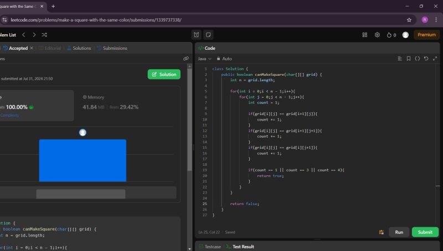Pick a random problem with shuffle icon
The image size is (443, 251).
pyautogui.click(x=44, y=35)
